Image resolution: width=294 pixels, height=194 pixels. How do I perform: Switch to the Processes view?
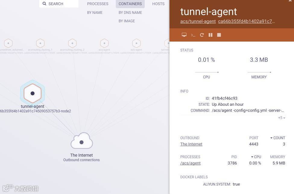pos(98,4)
